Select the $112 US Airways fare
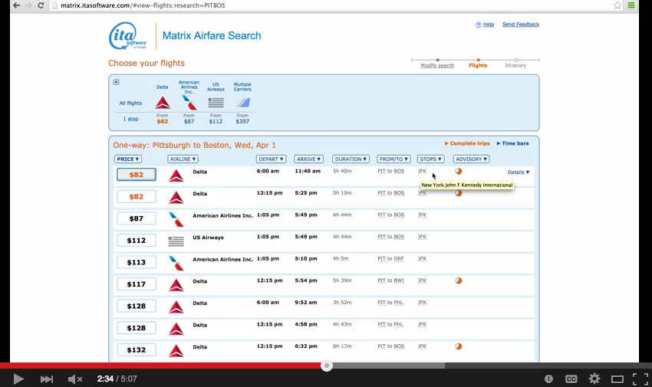 [x=137, y=241]
